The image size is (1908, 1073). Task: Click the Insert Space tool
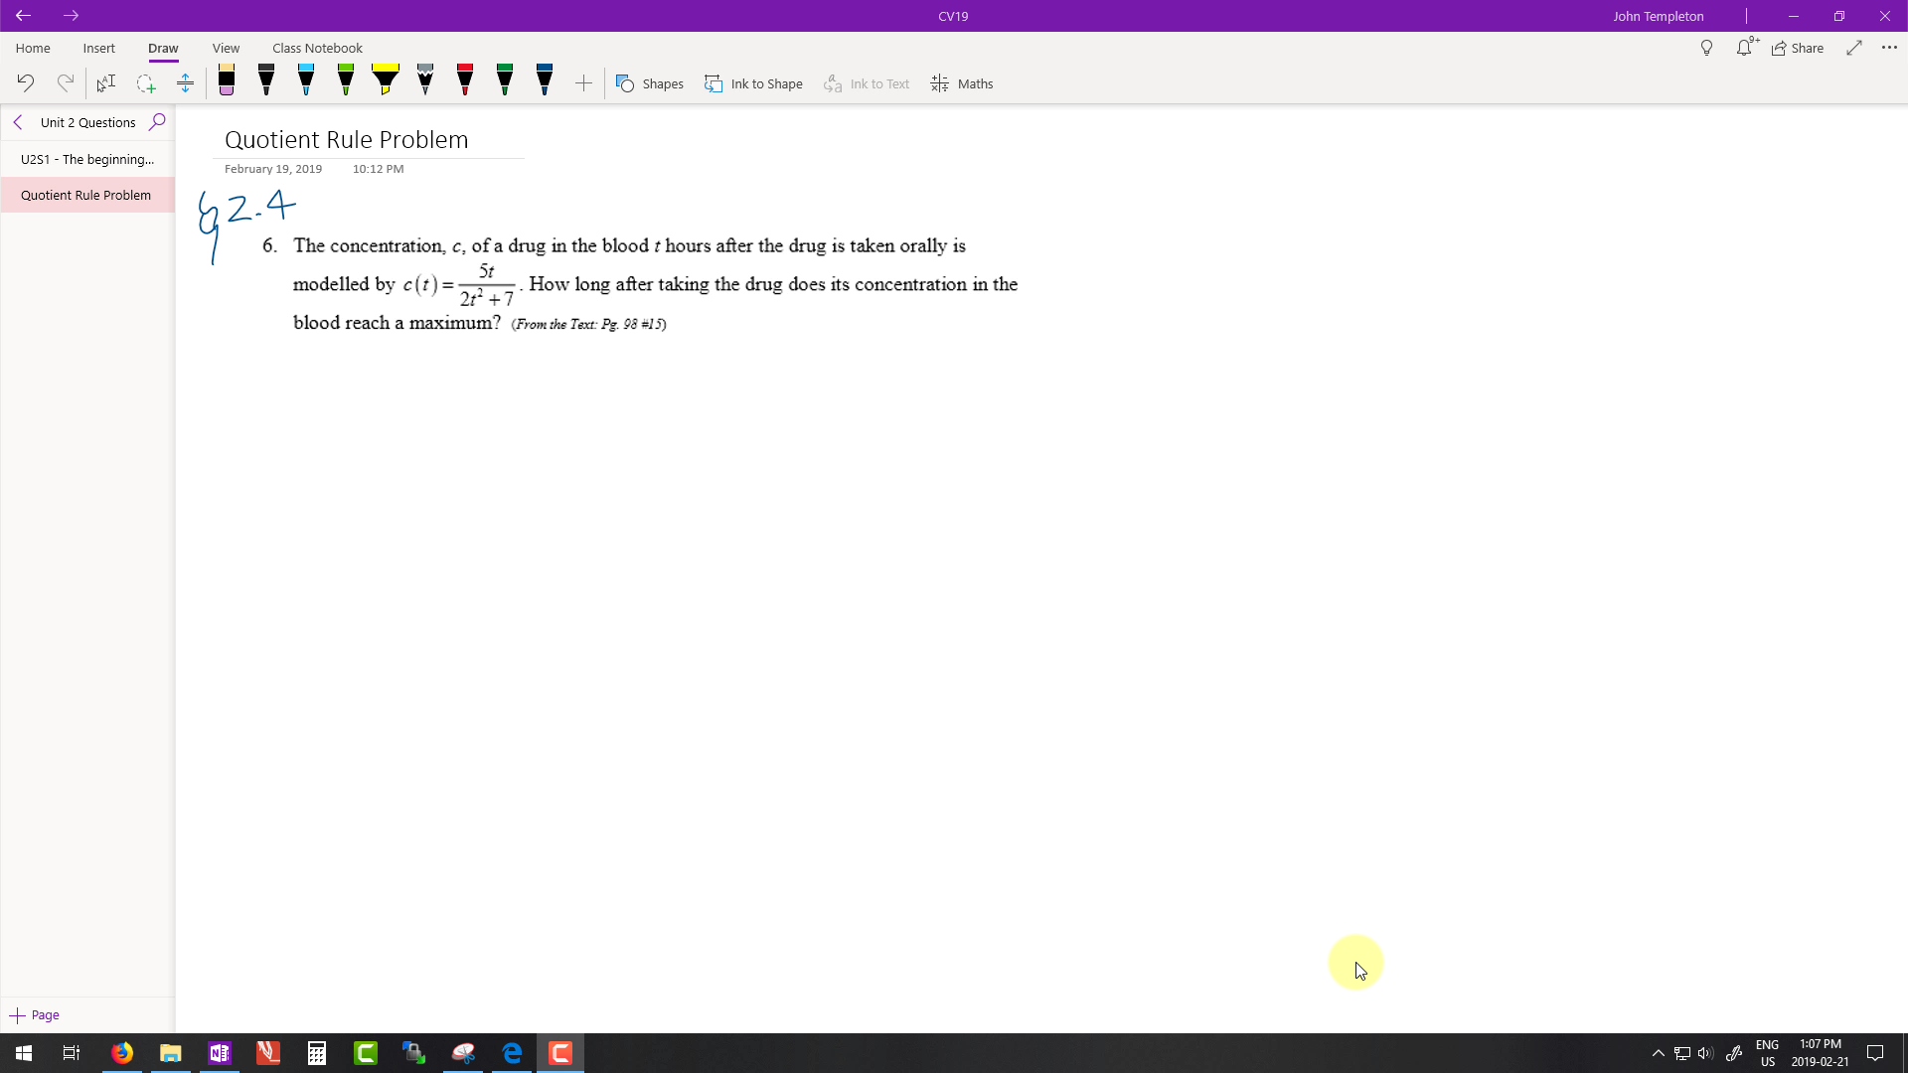coord(185,83)
